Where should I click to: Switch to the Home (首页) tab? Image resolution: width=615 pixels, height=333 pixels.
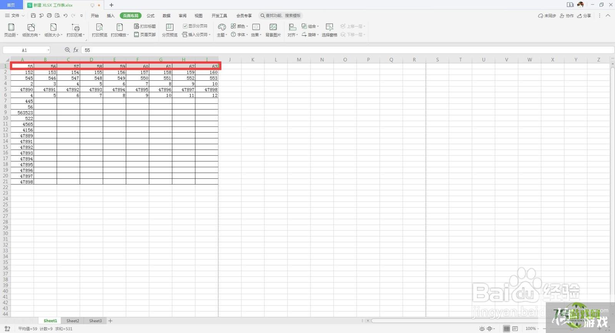(x=11, y=5)
